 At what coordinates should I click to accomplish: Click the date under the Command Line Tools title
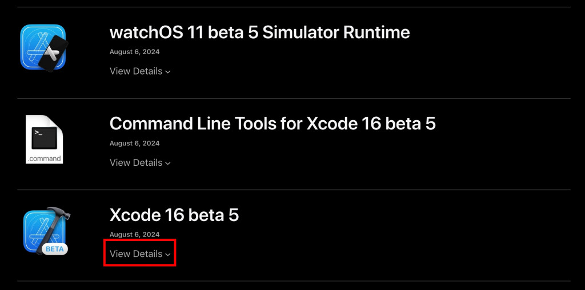coord(134,143)
